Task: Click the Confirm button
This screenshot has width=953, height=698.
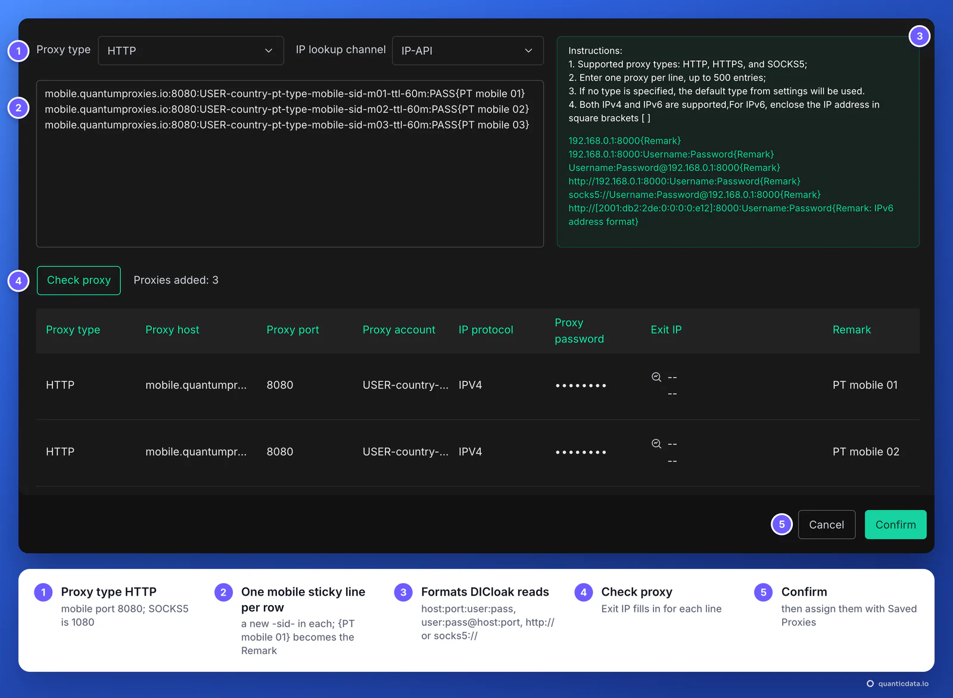Action: tap(895, 525)
